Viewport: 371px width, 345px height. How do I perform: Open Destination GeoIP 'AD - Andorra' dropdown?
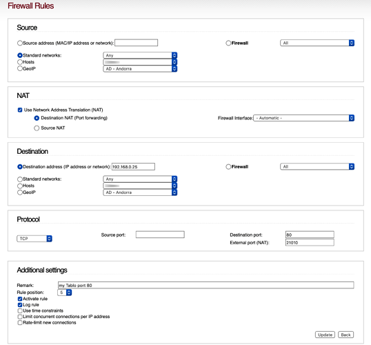coord(140,193)
